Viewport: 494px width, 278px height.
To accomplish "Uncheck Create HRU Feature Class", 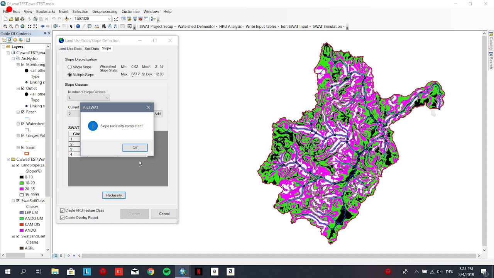I will click(x=62, y=210).
